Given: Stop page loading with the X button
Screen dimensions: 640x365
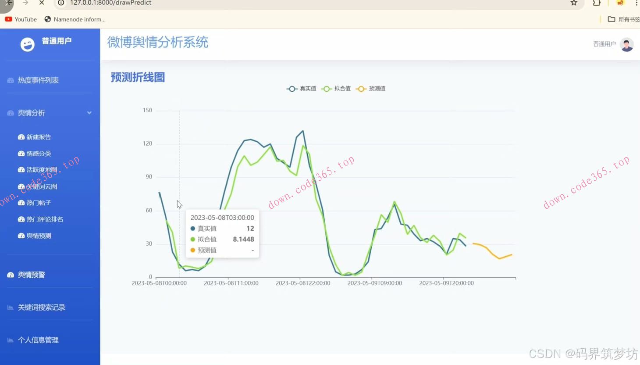Looking at the screenshot, I should tap(42, 3).
